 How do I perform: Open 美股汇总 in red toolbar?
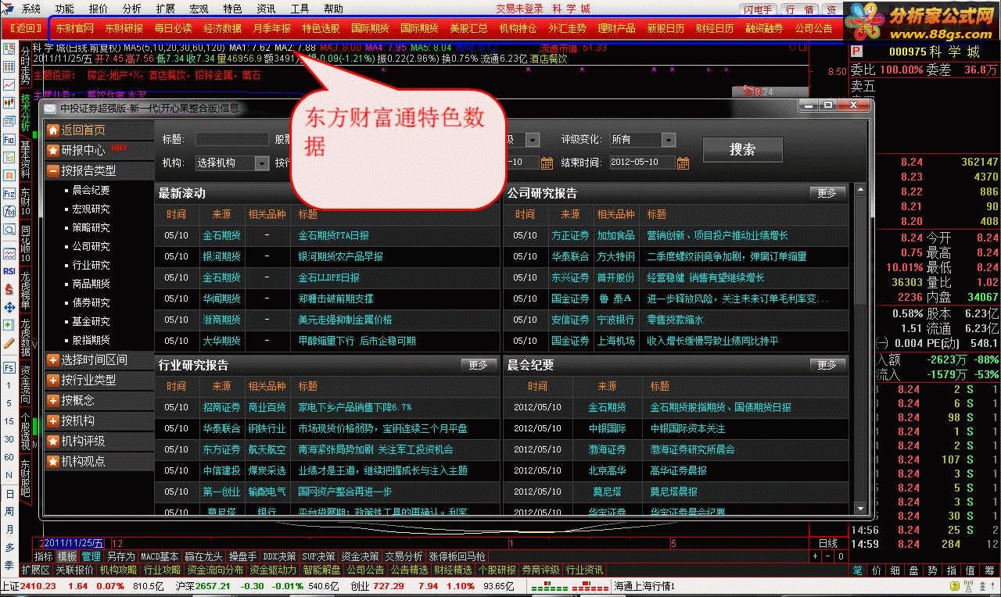[468, 28]
